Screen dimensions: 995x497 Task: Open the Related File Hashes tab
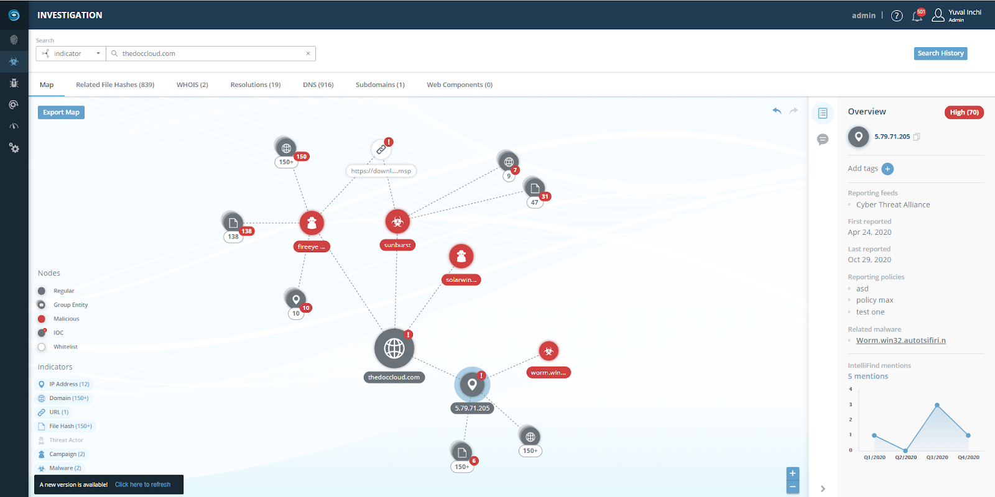pyautogui.click(x=115, y=85)
